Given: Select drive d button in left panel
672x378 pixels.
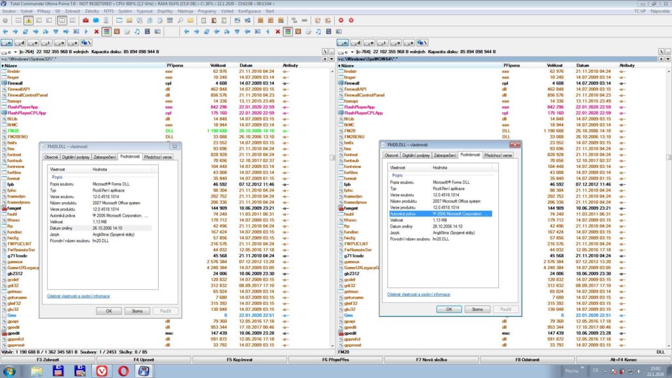Looking at the screenshot, I should pos(18,43).
